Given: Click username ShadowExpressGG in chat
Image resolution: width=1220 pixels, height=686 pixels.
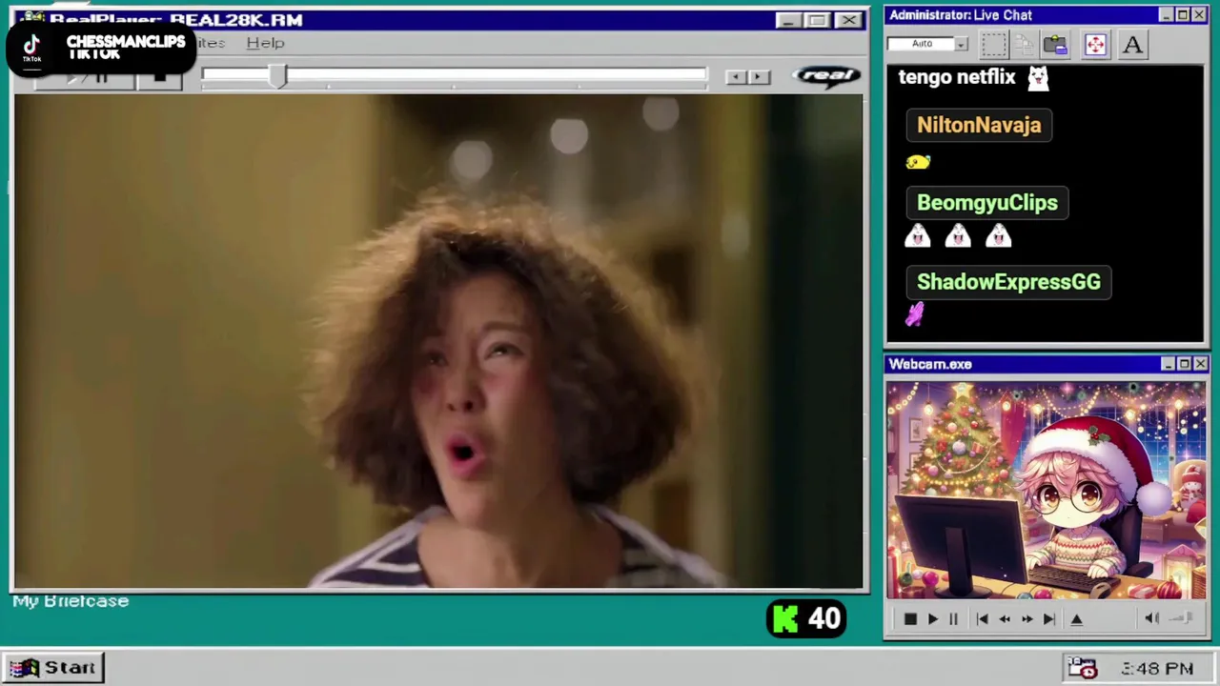Looking at the screenshot, I should point(1008,282).
